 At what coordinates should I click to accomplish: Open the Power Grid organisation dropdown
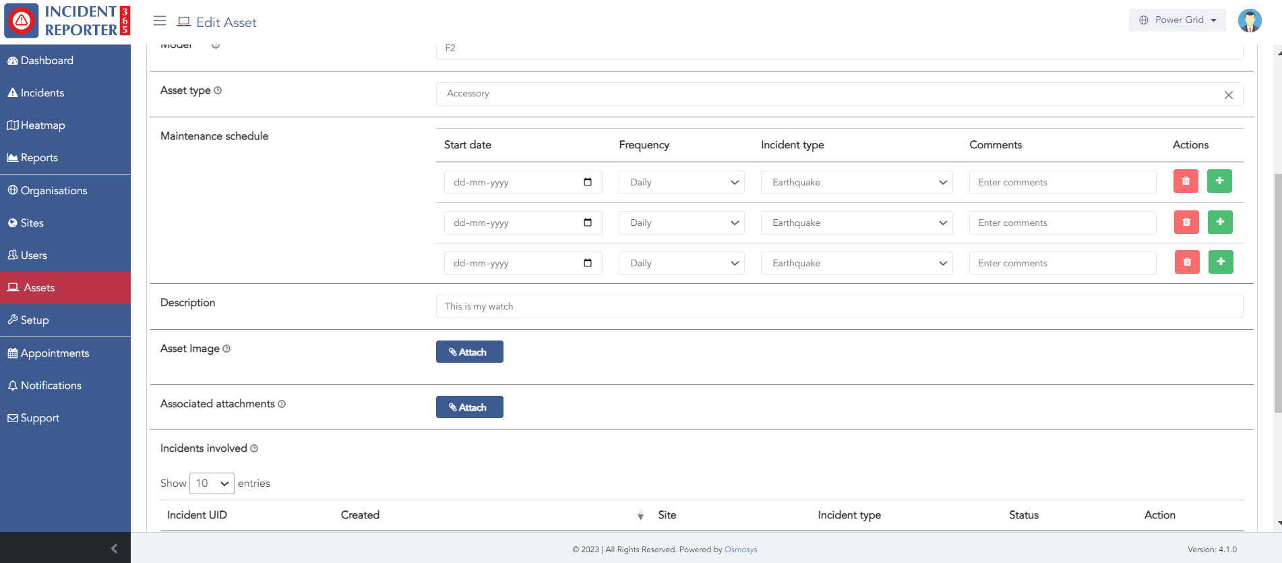pyautogui.click(x=1177, y=20)
